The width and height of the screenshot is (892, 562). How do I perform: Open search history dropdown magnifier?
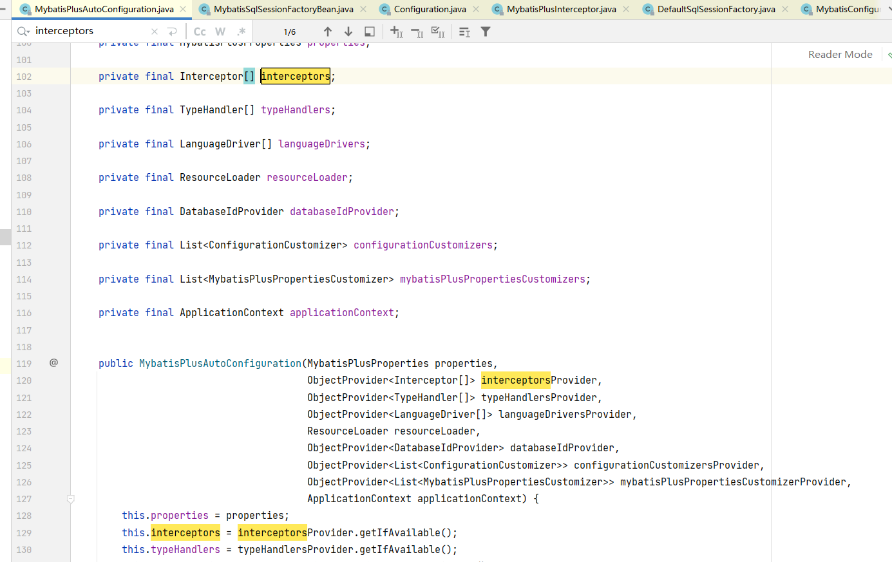coord(23,32)
